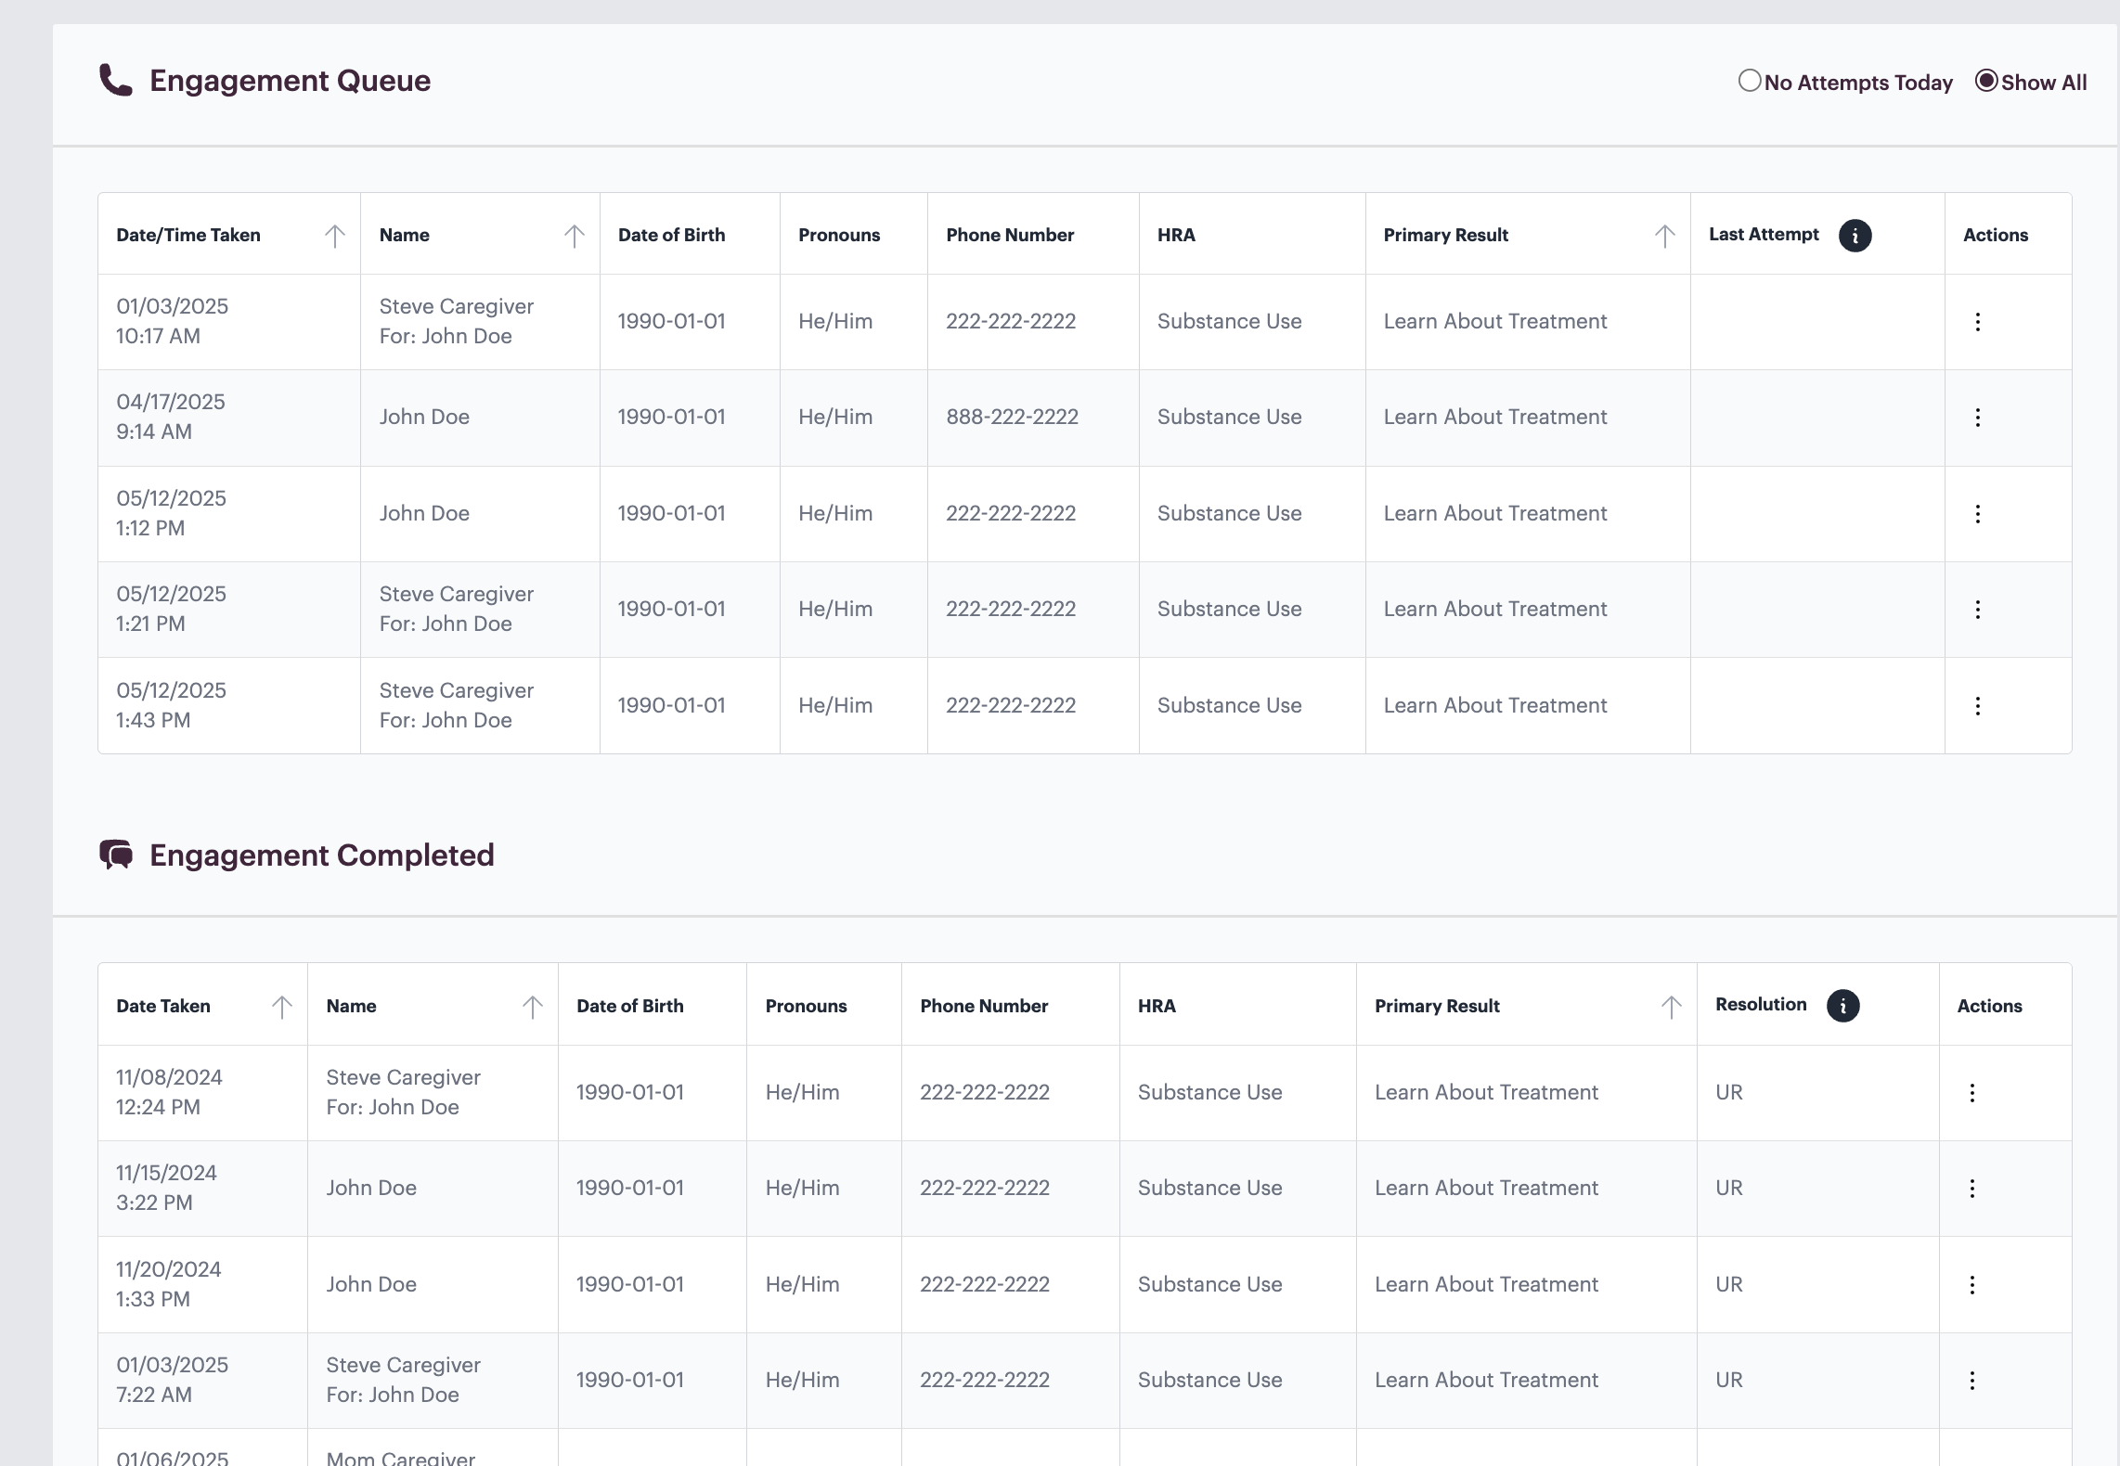The image size is (2120, 1466).
Task: Click date of birth in 05/12/2025 1:21 PM row
Action: click(x=671, y=610)
